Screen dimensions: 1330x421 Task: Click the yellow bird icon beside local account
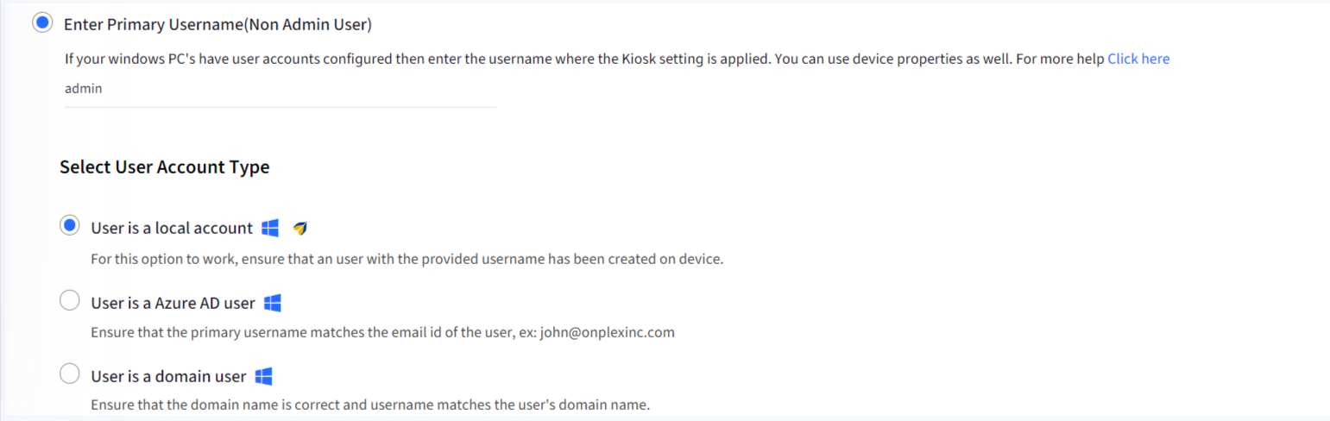[300, 228]
